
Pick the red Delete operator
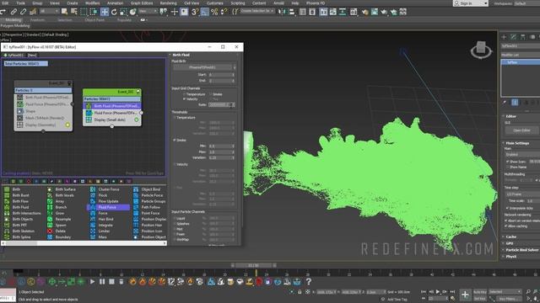click(x=60, y=231)
